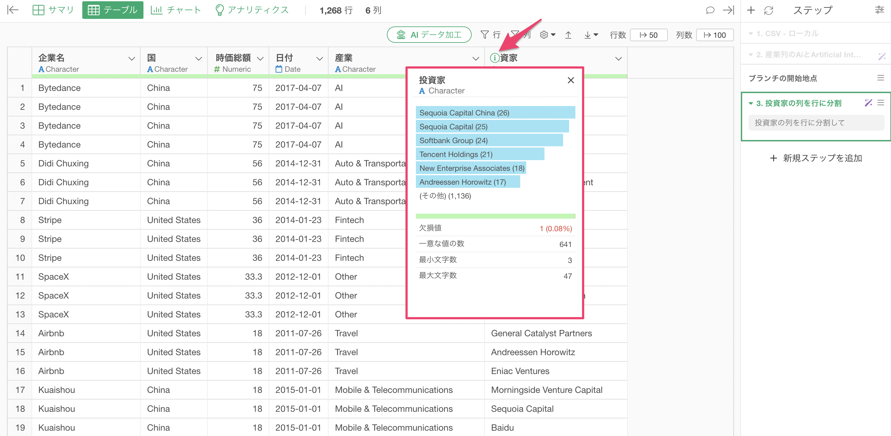Click Morningside Venture Capital cell
891x436 pixels.
tap(556, 390)
